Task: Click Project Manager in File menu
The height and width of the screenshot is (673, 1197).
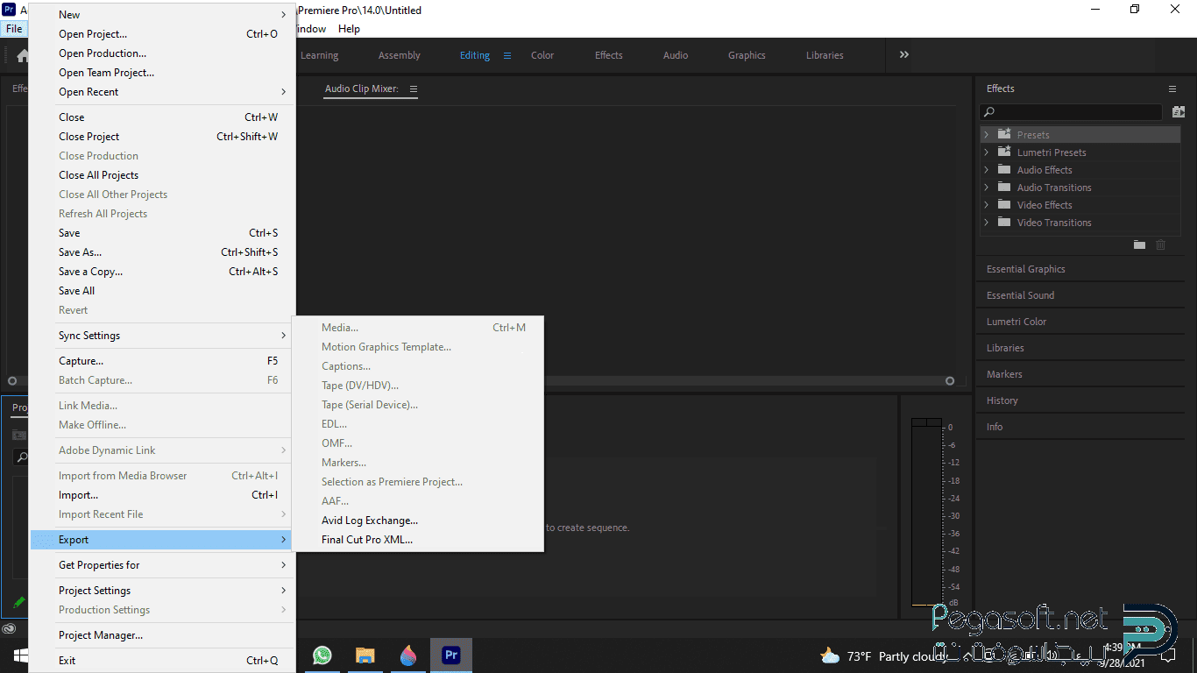Action: [162, 635]
